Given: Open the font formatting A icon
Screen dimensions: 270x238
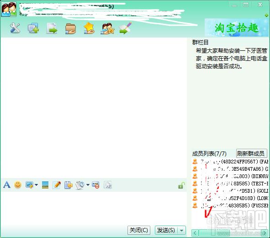Looking at the screenshot, I should tap(7, 185).
